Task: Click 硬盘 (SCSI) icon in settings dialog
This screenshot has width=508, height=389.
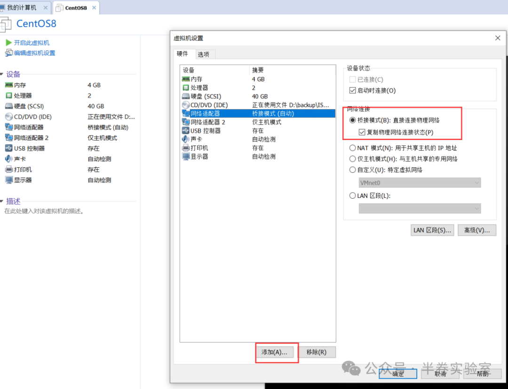Action: (x=186, y=96)
